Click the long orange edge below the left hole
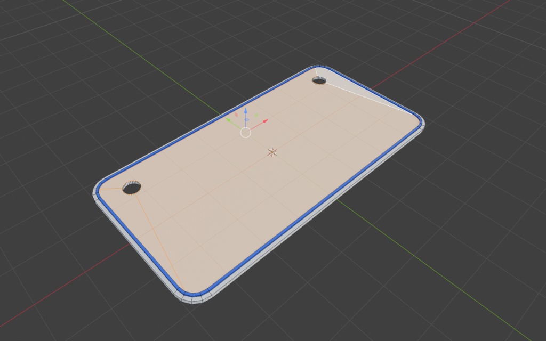This screenshot has height=341, width=546. coord(158,240)
